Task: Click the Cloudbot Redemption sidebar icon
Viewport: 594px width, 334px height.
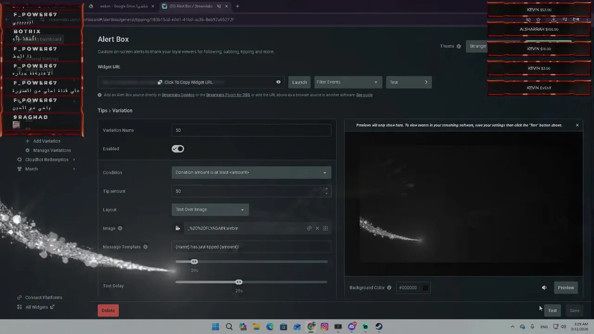Action: [x=19, y=160]
